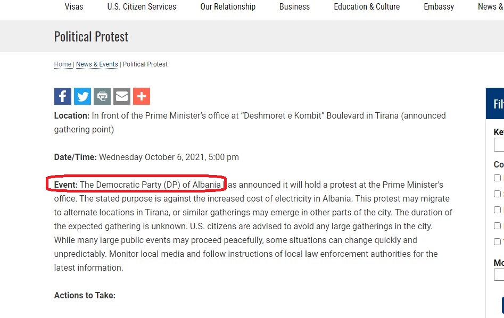
Task: Share the page on Facebook
Action: tap(63, 96)
